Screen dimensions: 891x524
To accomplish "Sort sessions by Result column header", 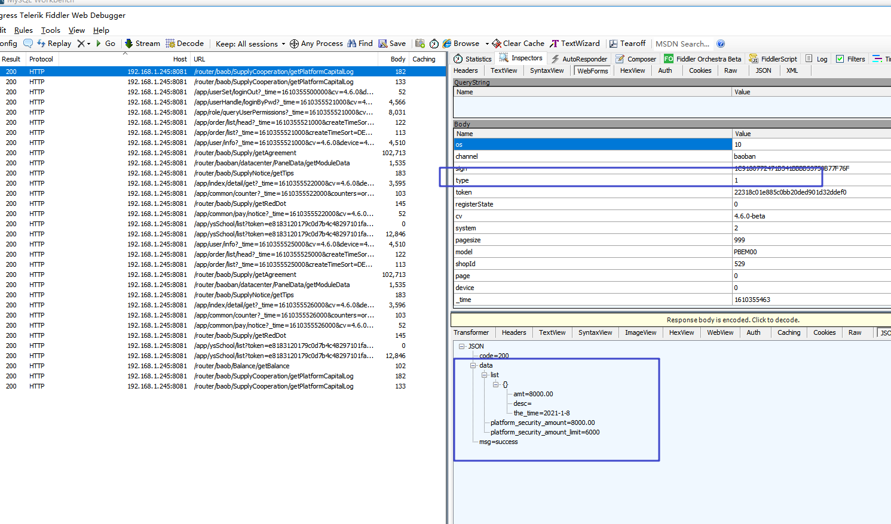I will click(11, 59).
